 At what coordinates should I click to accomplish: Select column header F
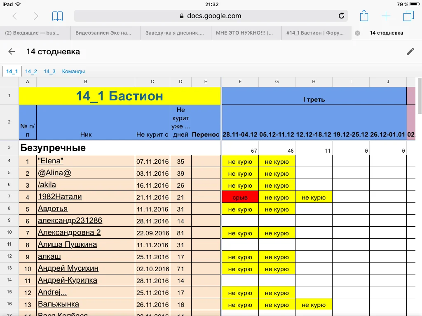[240, 82]
